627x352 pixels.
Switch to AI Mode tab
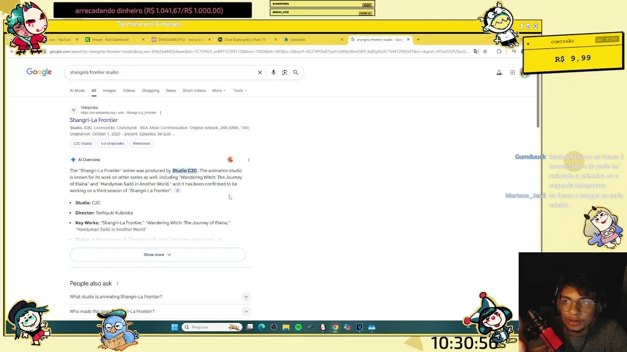[77, 90]
